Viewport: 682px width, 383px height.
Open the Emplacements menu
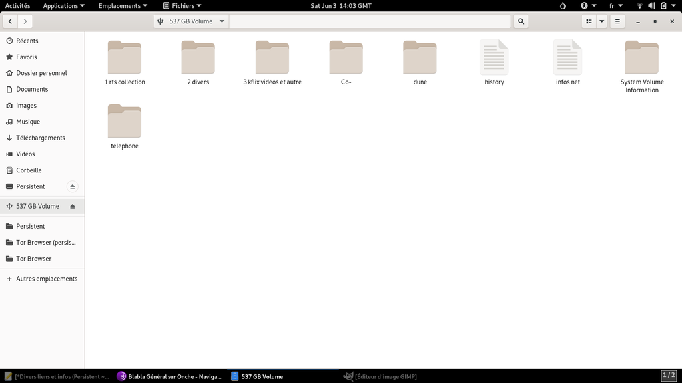(x=123, y=5)
